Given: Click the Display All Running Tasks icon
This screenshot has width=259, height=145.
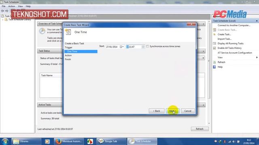Looking at the screenshot, I should (x=214, y=43).
